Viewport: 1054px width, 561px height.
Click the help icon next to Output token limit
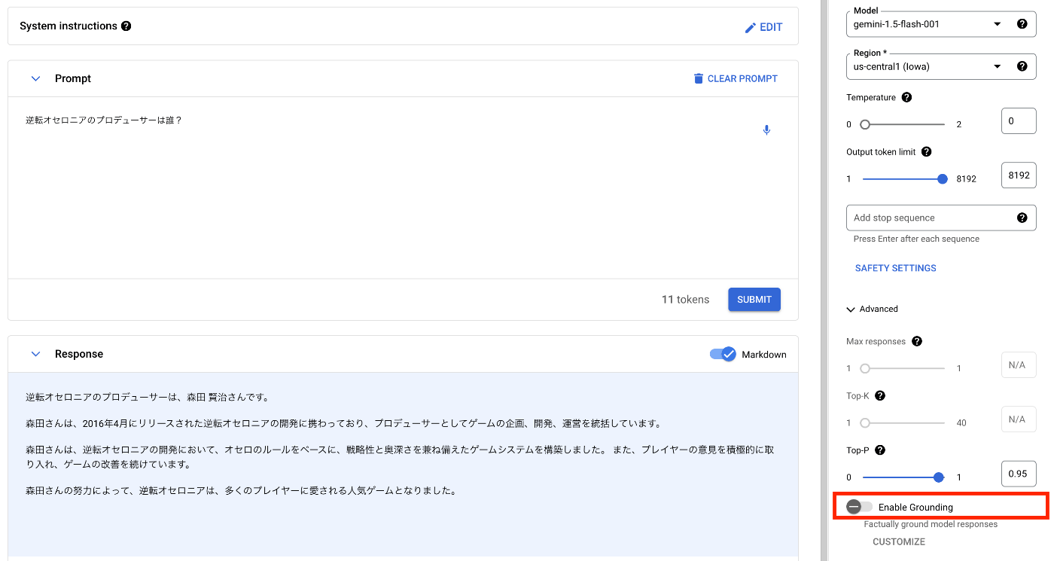pos(926,151)
